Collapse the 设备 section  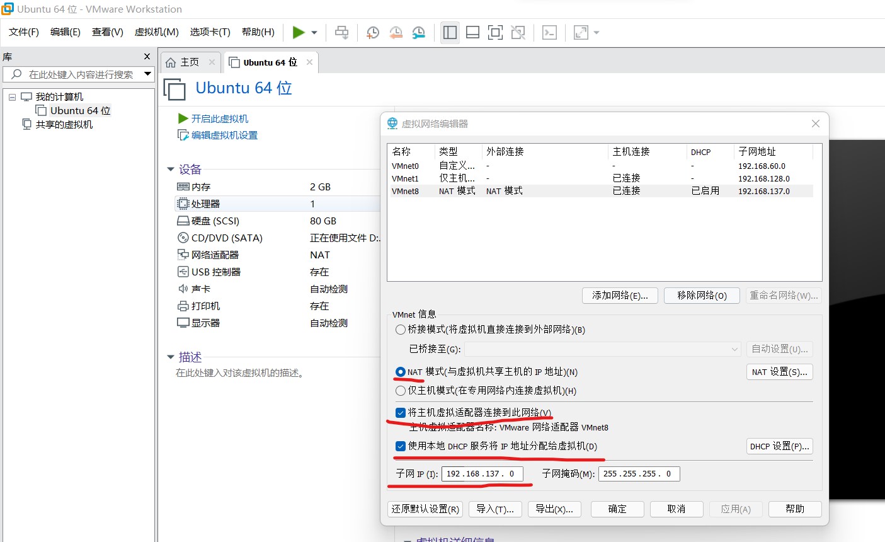coord(171,169)
